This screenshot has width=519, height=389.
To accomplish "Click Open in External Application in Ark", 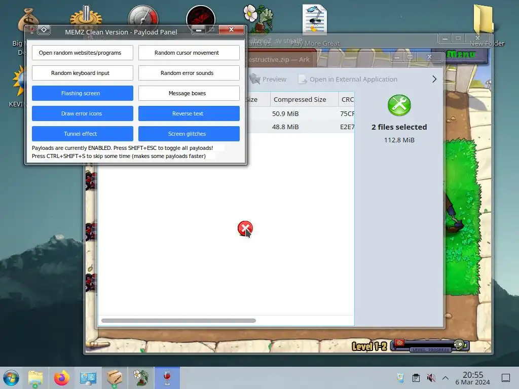I will click(348, 80).
